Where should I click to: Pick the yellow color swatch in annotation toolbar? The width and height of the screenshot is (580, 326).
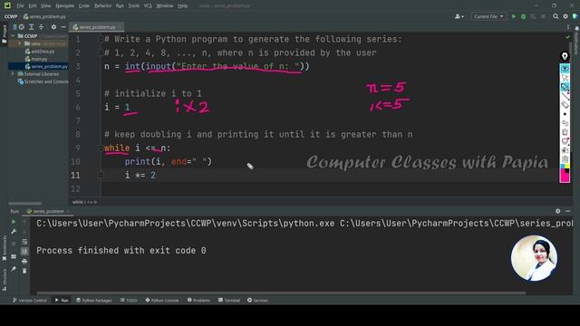pos(567,167)
